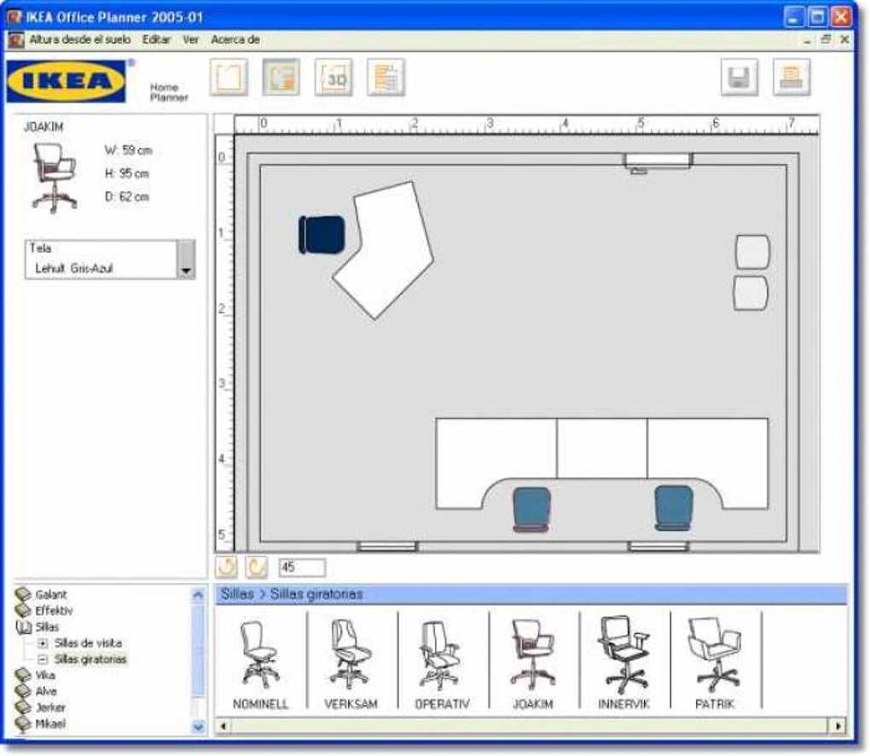
Task: Open the Altura desde el suelo menu
Action: tap(80, 39)
